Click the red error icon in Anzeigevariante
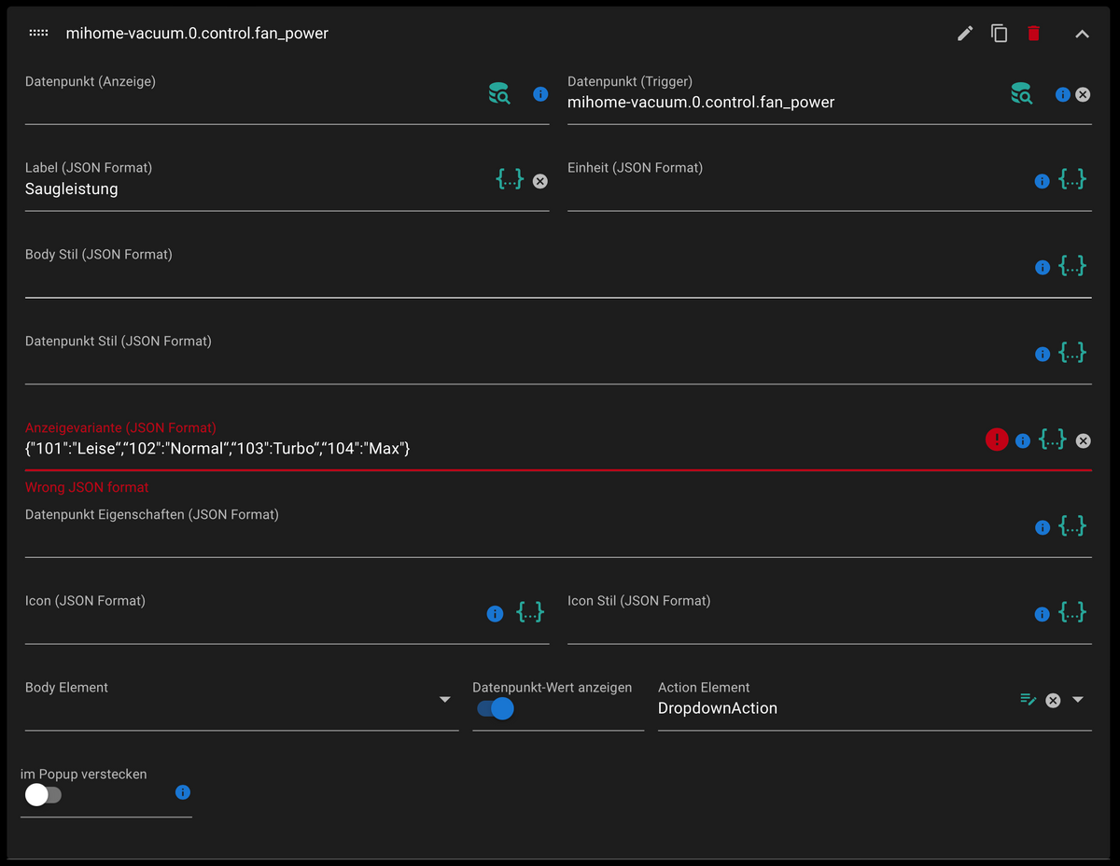Image resolution: width=1120 pixels, height=866 pixels. pyautogui.click(x=997, y=440)
